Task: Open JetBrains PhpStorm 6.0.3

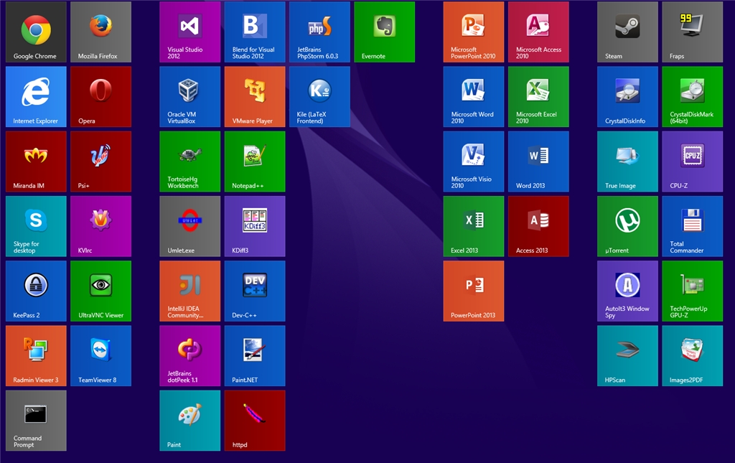Action: click(319, 32)
